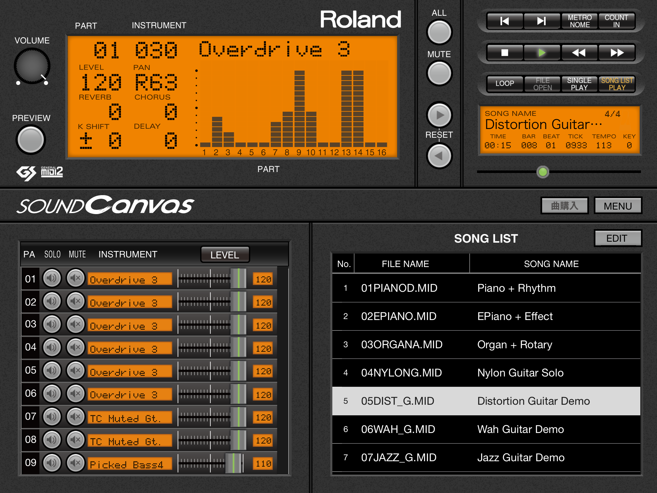Image resolution: width=657 pixels, height=493 pixels.
Task: Open a file with FILE OPEN
Action: point(542,84)
